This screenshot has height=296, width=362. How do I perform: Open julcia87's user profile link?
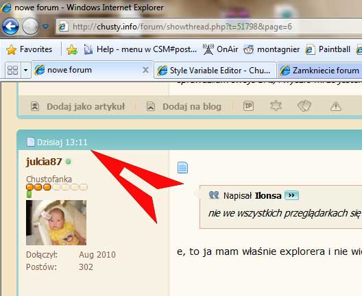(x=44, y=162)
